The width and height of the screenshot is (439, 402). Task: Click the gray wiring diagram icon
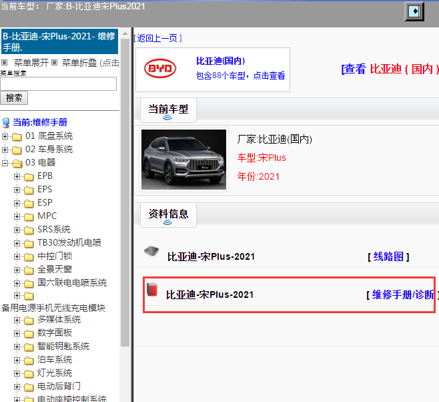(x=151, y=251)
